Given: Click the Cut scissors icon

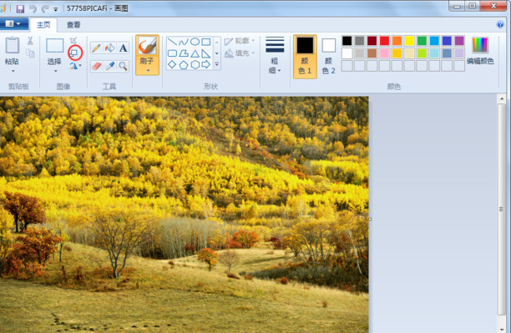Looking at the screenshot, I should coord(30,40).
